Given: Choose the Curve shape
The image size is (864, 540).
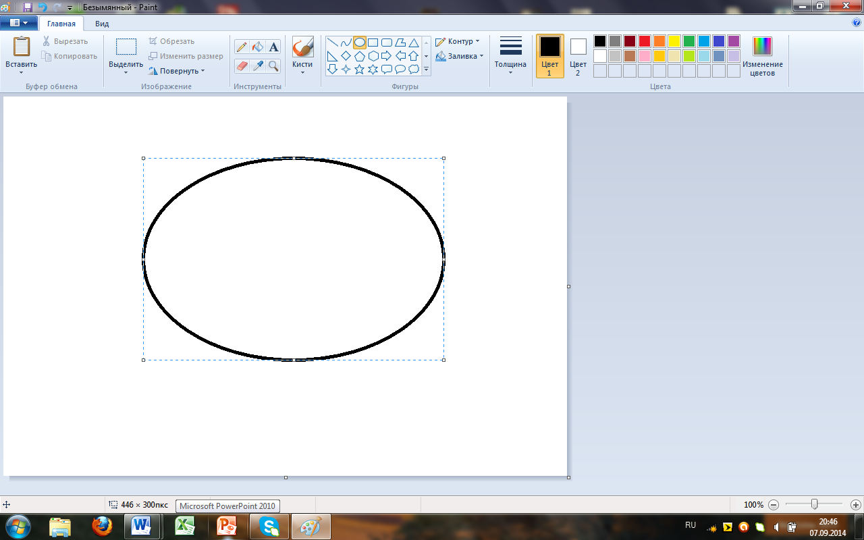Looking at the screenshot, I should (x=346, y=43).
